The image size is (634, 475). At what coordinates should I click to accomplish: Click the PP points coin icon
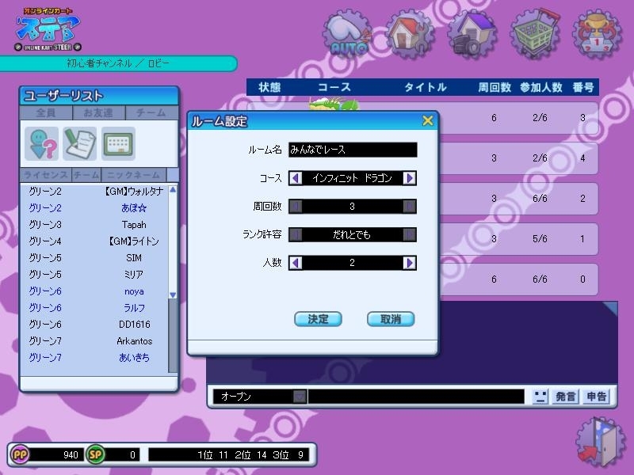[x=21, y=454]
